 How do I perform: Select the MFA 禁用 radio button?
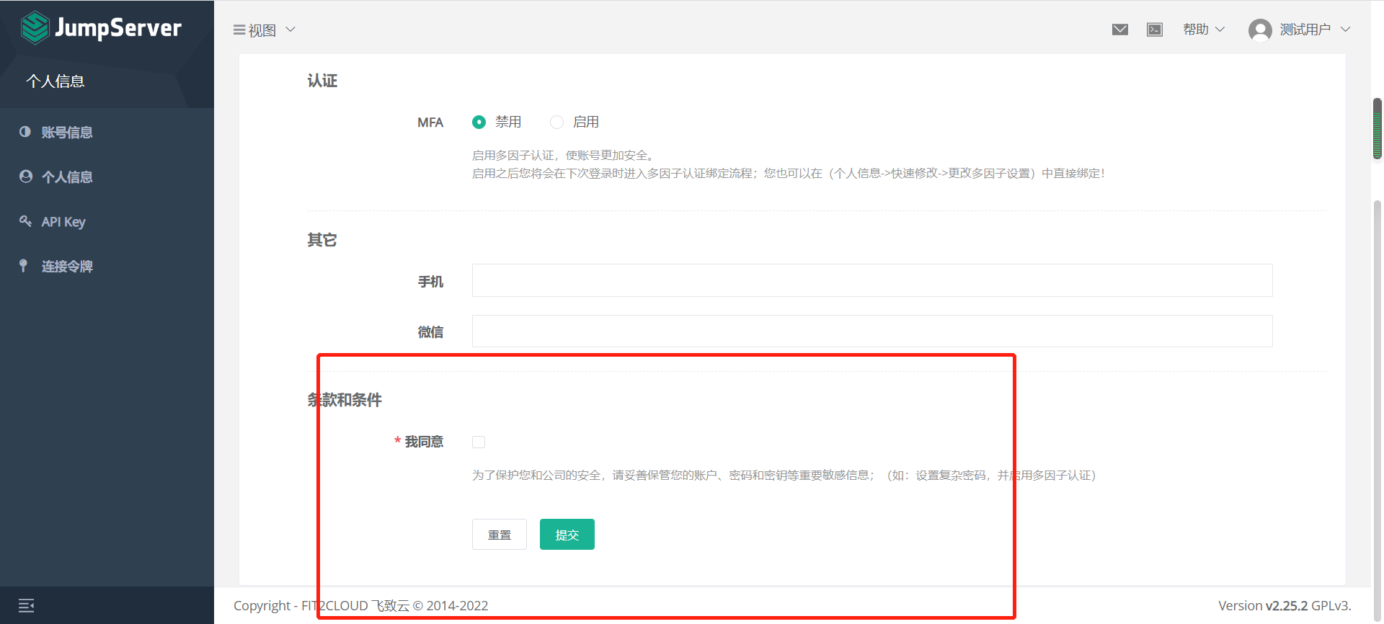(x=479, y=122)
